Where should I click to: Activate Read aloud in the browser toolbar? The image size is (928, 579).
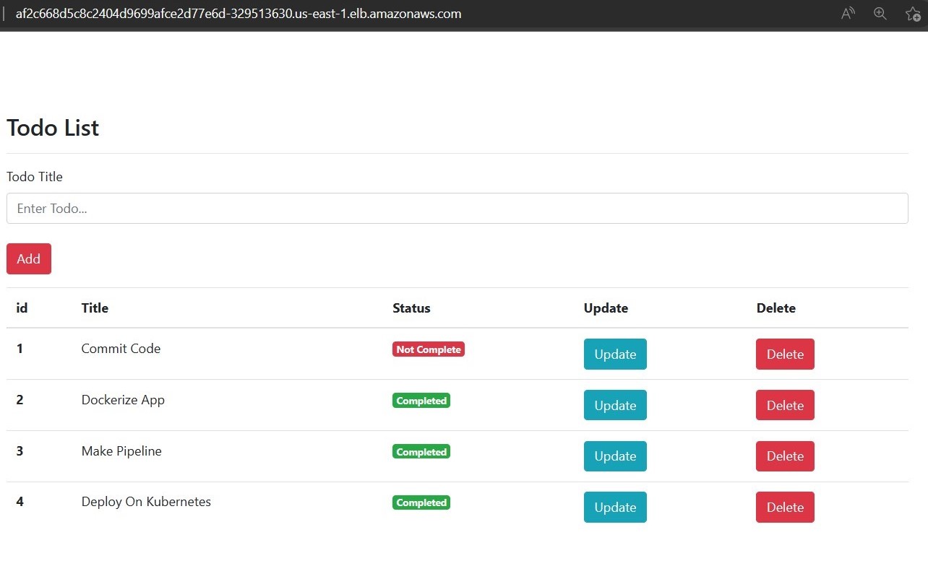tap(847, 13)
